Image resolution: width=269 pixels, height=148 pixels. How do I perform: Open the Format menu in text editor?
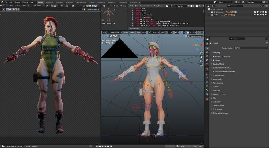pos(149,6)
